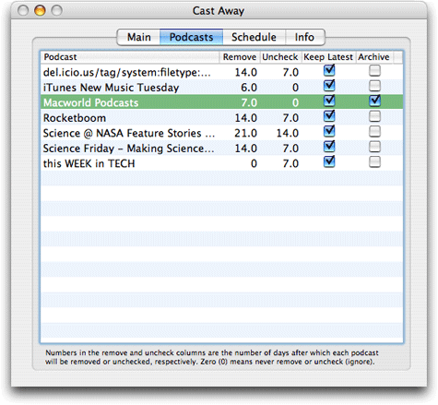Disable Keep Latest for Macworld Podcasts
438x405 pixels.
point(329,101)
